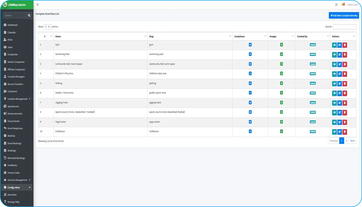This screenshot has width=362, height=207.
Task: Expand Services Management submenu
Action: tap(17, 180)
